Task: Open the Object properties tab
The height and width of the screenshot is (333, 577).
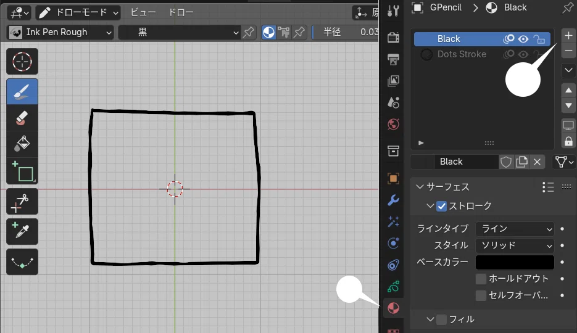Action: click(393, 179)
